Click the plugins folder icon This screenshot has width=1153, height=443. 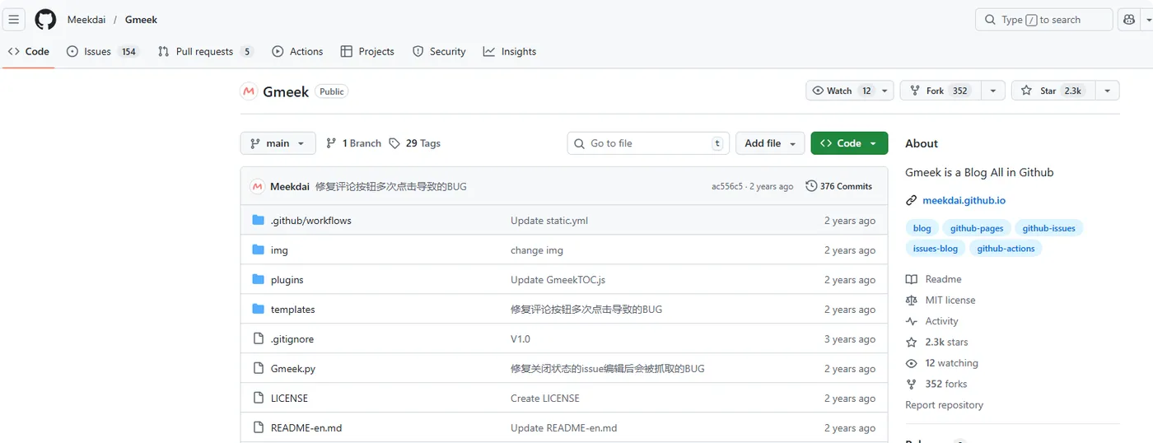click(258, 279)
